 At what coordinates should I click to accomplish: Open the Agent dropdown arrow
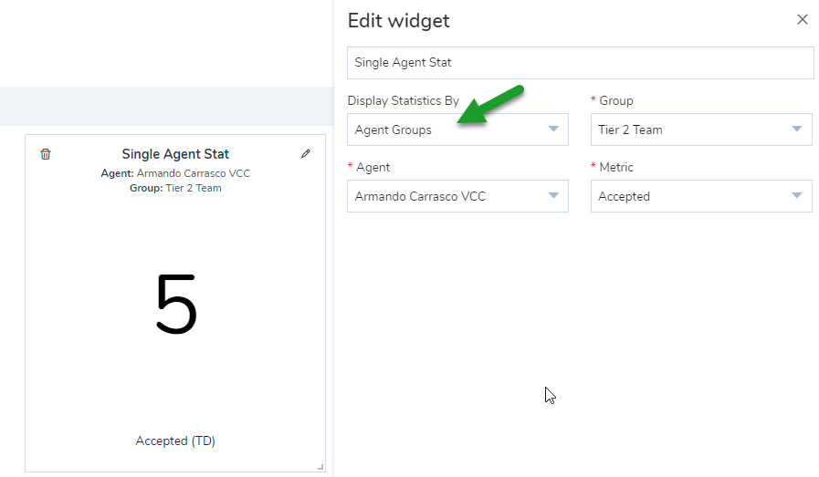click(553, 196)
